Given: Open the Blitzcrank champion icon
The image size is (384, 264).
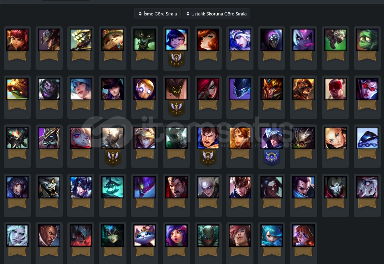Looking at the screenshot, I should pyautogui.click(x=145, y=89).
